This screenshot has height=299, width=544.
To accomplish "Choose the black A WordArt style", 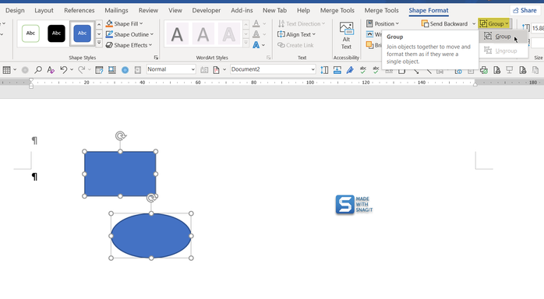I will point(177,34).
